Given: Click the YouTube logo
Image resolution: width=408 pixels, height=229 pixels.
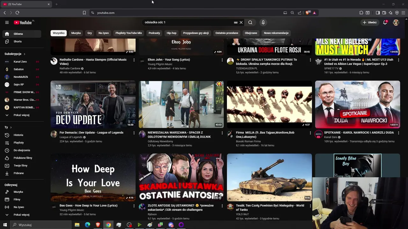Looking at the screenshot, I should pos(23,23).
